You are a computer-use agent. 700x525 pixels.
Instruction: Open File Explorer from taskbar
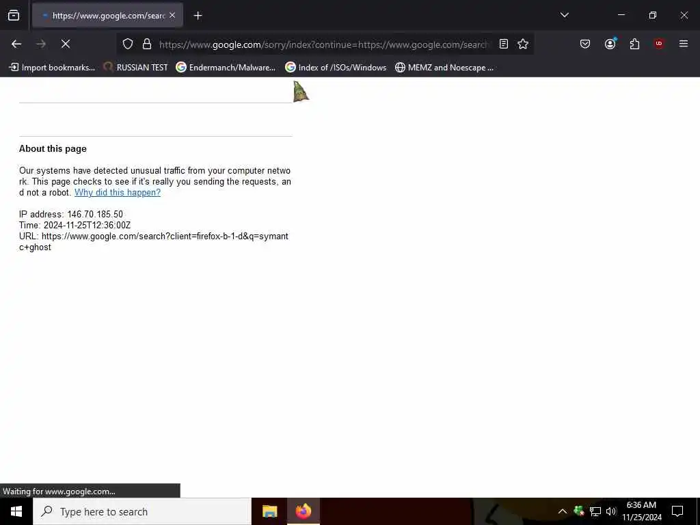[269, 511]
